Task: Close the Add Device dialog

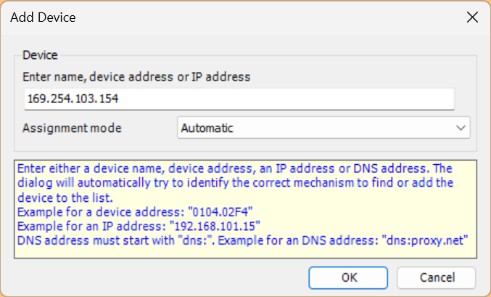Action: click(x=472, y=17)
